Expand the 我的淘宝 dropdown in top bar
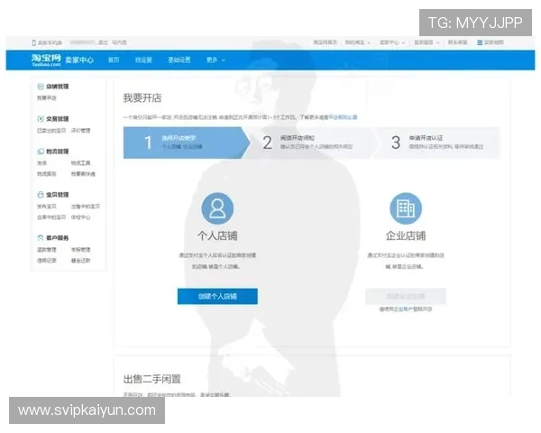Screen dimensions: 541x433 [x=357, y=42]
